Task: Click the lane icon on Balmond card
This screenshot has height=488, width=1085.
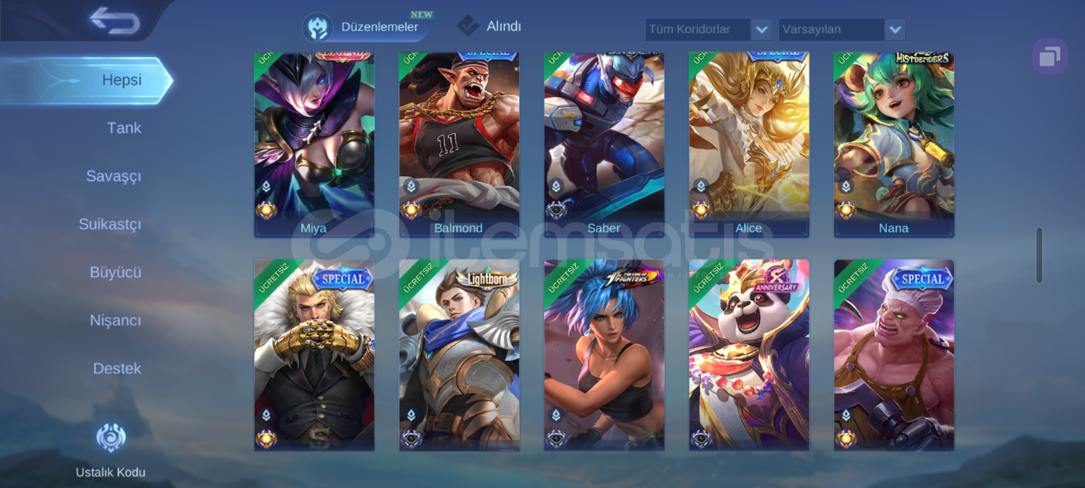Action: click(411, 186)
